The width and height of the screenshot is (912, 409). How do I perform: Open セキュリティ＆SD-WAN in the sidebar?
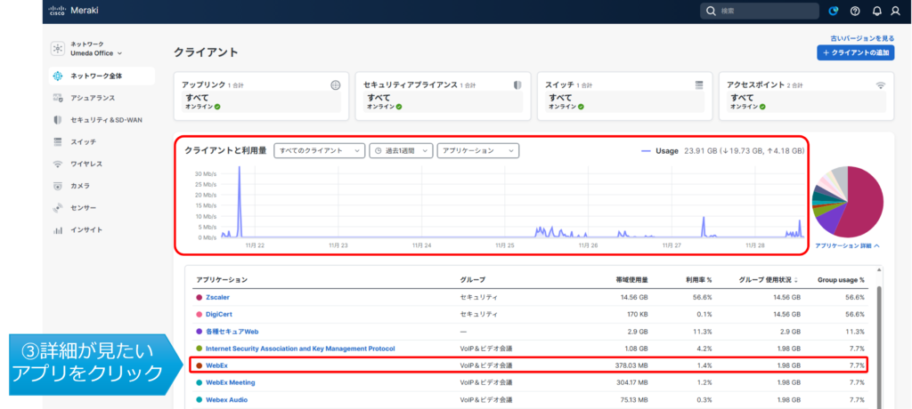(x=101, y=120)
